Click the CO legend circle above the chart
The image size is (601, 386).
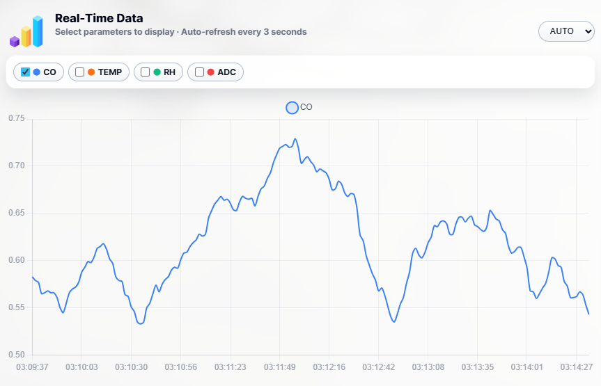[x=292, y=107]
